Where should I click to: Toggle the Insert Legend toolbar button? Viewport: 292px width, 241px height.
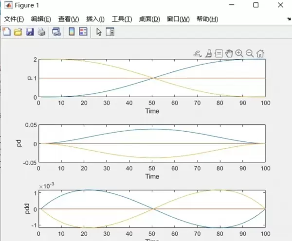tap(83, 32)
